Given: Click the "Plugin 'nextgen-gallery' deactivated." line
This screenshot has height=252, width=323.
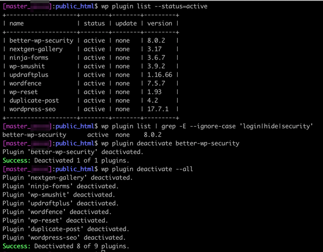Looking at the screenshot, I should pyautogui.click(x=68, y=177).
